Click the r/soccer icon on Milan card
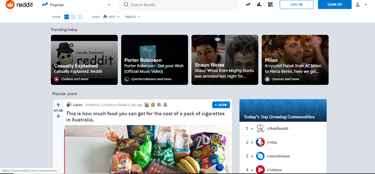The height and width of the screenshot is (174, 375). click(x=267, y=79)
